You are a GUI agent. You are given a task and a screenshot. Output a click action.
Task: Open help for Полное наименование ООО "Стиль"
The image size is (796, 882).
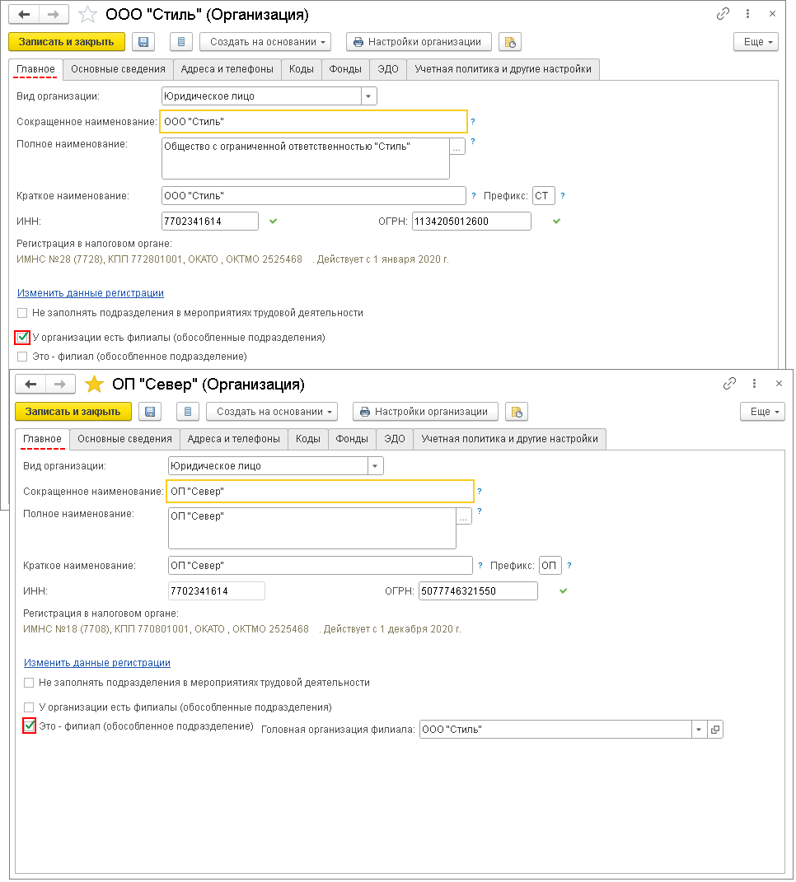pyautogui.click(x=473, y=142)
